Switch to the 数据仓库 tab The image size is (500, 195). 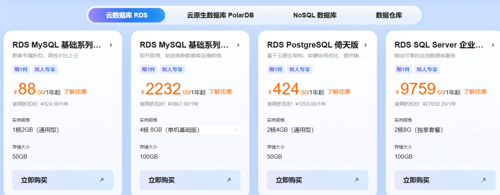click(389, 15)
